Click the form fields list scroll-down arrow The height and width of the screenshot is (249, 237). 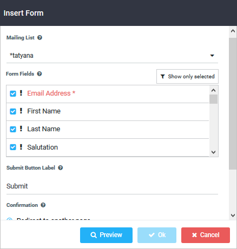pyautogui.click(x=214, y=152)
